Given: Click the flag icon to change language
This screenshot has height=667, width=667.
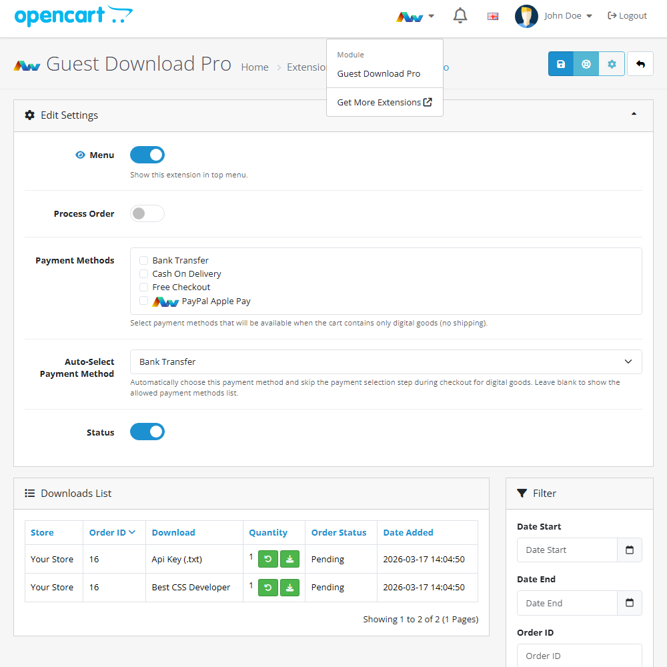Looking at the screenshot, I should (492, 15).
